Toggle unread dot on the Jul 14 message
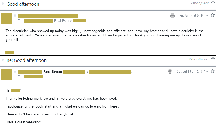 tap(15, 16)
